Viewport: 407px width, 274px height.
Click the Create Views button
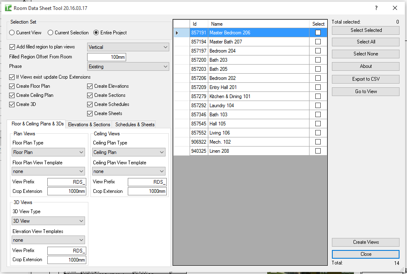coord(366,242)
